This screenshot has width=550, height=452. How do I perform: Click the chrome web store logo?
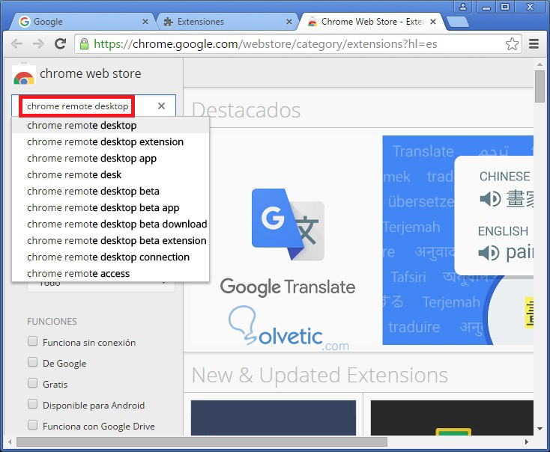coord(24,74)
